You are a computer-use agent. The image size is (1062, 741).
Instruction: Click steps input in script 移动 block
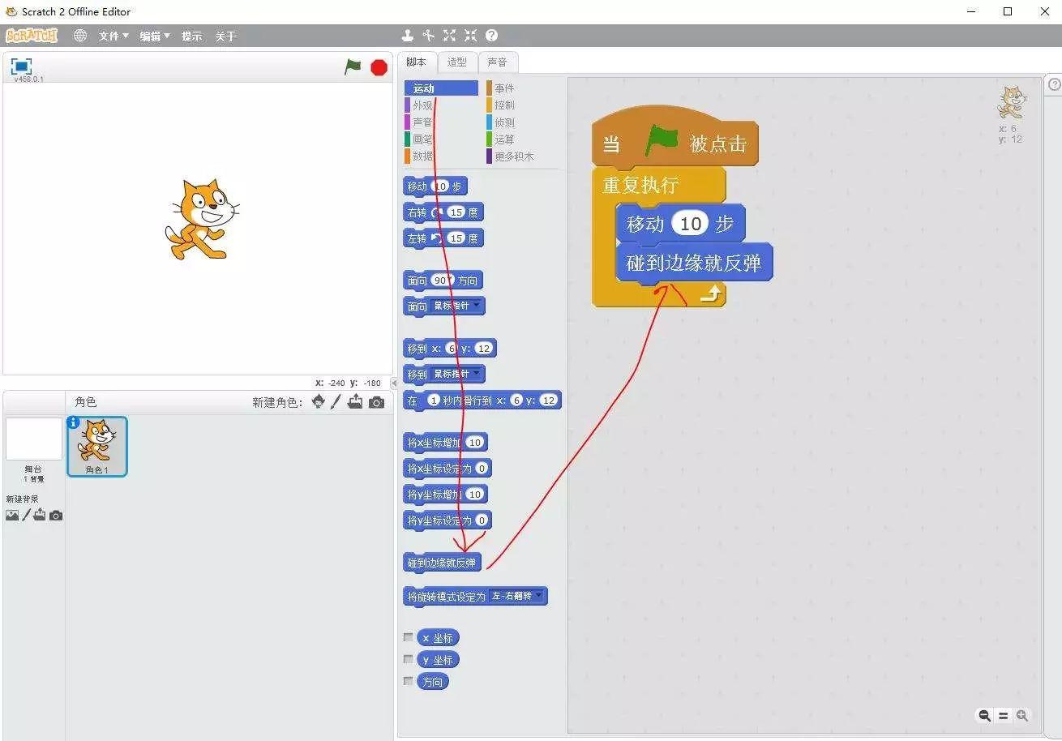(x=690, y=224)
